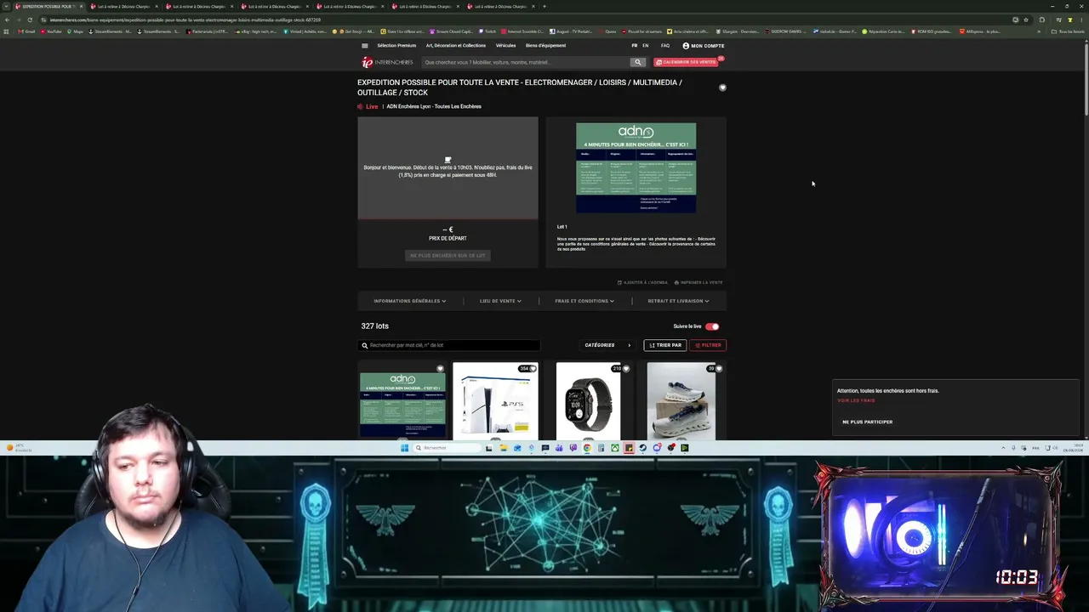Click the Filtrer button
This screenshot has height=612, width=1089.
(708, 345)
